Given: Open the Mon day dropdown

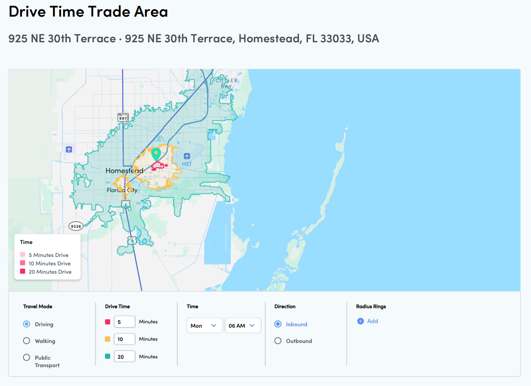Looking at the screenshot, I should (x=204, y=326).
